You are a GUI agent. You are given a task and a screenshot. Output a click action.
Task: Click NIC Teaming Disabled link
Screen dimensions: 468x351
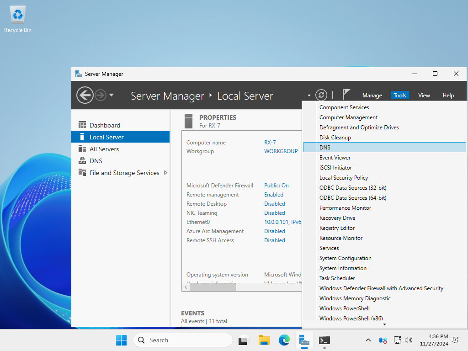[275, 213]
